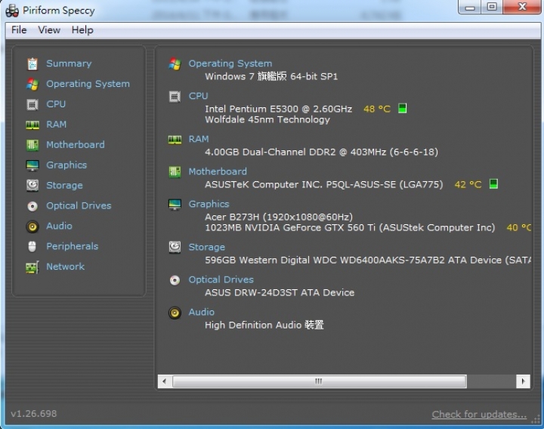Go to the Operating System section in the sidebar

pos(88,84)
